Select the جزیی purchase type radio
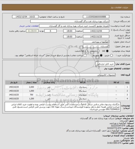Viewport: 135px width, 149px height. pos(112,55)
